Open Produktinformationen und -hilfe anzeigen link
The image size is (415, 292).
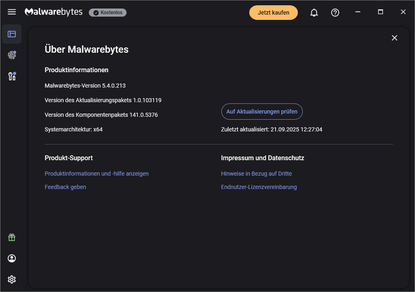click(96, 174)
